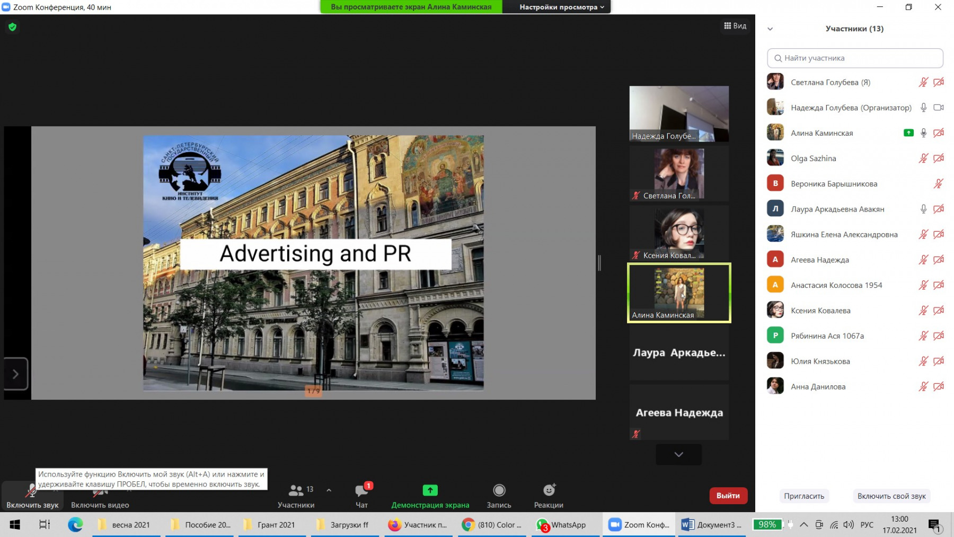Open the Реакции emoji menu
This screenshot has width=954, height=537.
(549, 491)
